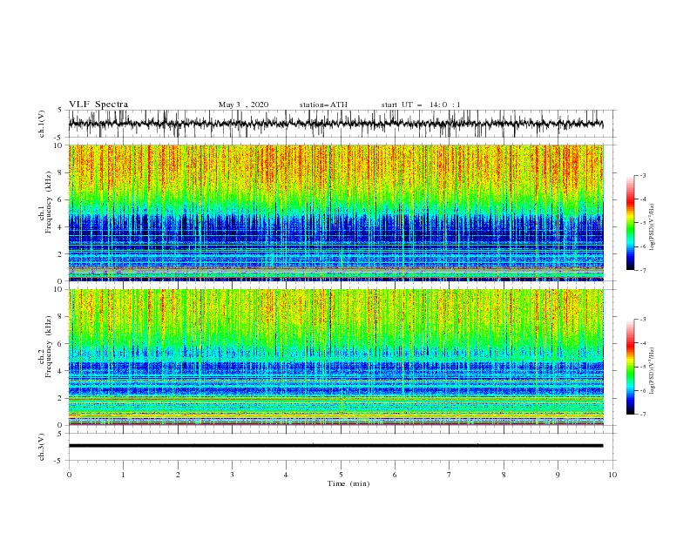The image size is (690, 533).
Task: Click the "8" kHz tick of ch.1 spectrogram
Action: [x=60, y=172]
